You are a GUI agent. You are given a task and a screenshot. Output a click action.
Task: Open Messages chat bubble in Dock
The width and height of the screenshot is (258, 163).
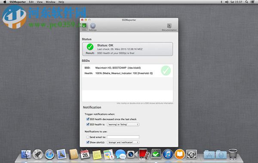pos(120,154)
